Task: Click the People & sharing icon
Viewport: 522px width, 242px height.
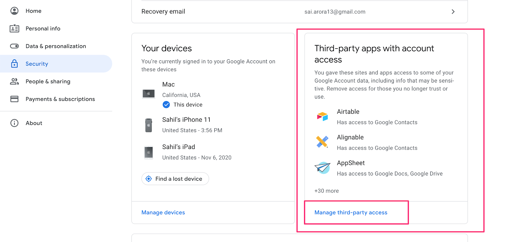Action: pos(14,81)
